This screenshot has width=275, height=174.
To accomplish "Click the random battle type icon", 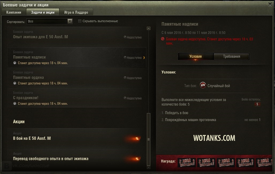I will click(203, 85).
